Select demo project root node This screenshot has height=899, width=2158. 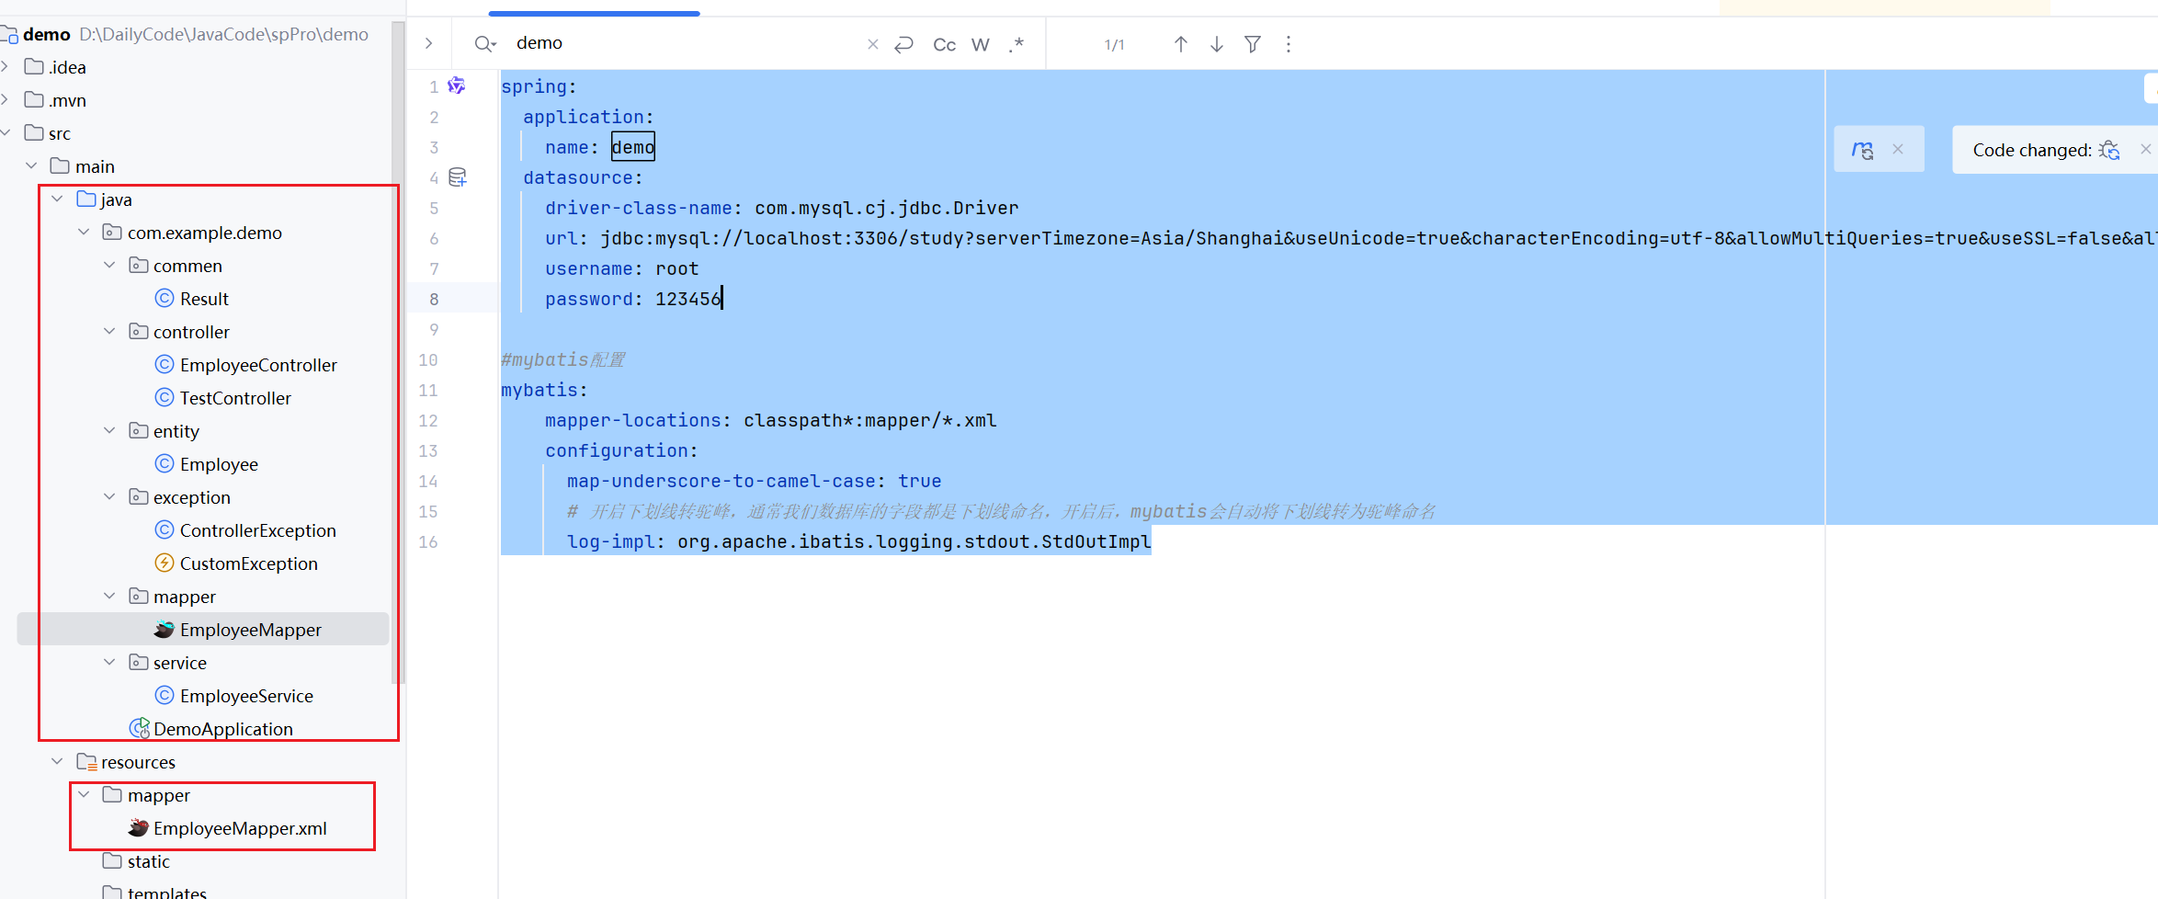(47, 34)
